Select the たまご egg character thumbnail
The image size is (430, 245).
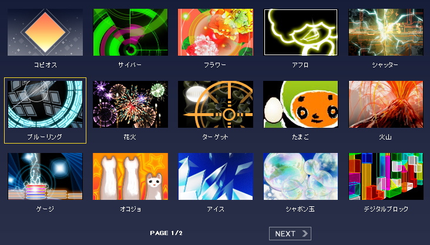point(301,104)
